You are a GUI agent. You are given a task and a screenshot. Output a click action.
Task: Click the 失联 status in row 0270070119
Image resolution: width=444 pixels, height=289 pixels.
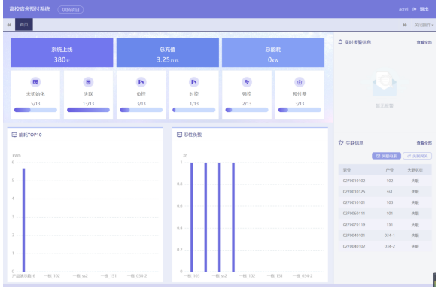click(415, 224)
